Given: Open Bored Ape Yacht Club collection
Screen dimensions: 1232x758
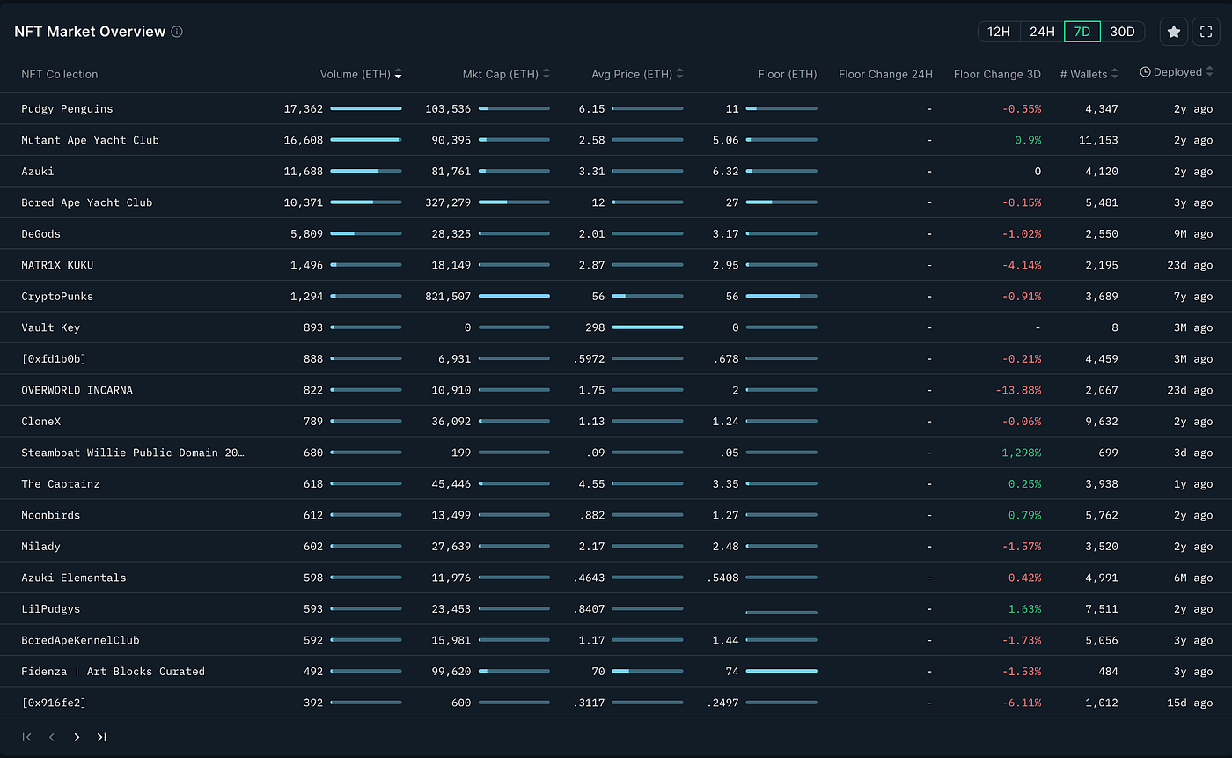Looking at the screenshot, I should point(87,202).
